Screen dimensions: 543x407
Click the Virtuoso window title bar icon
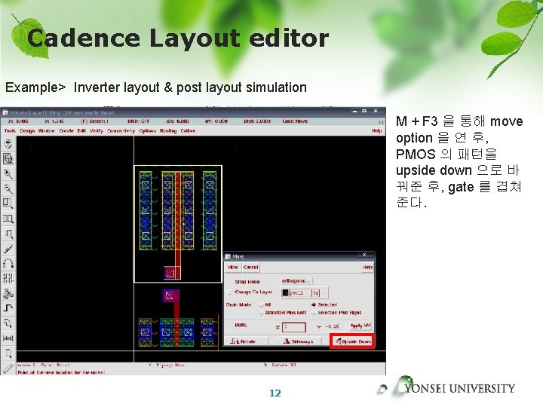[5, 112]
